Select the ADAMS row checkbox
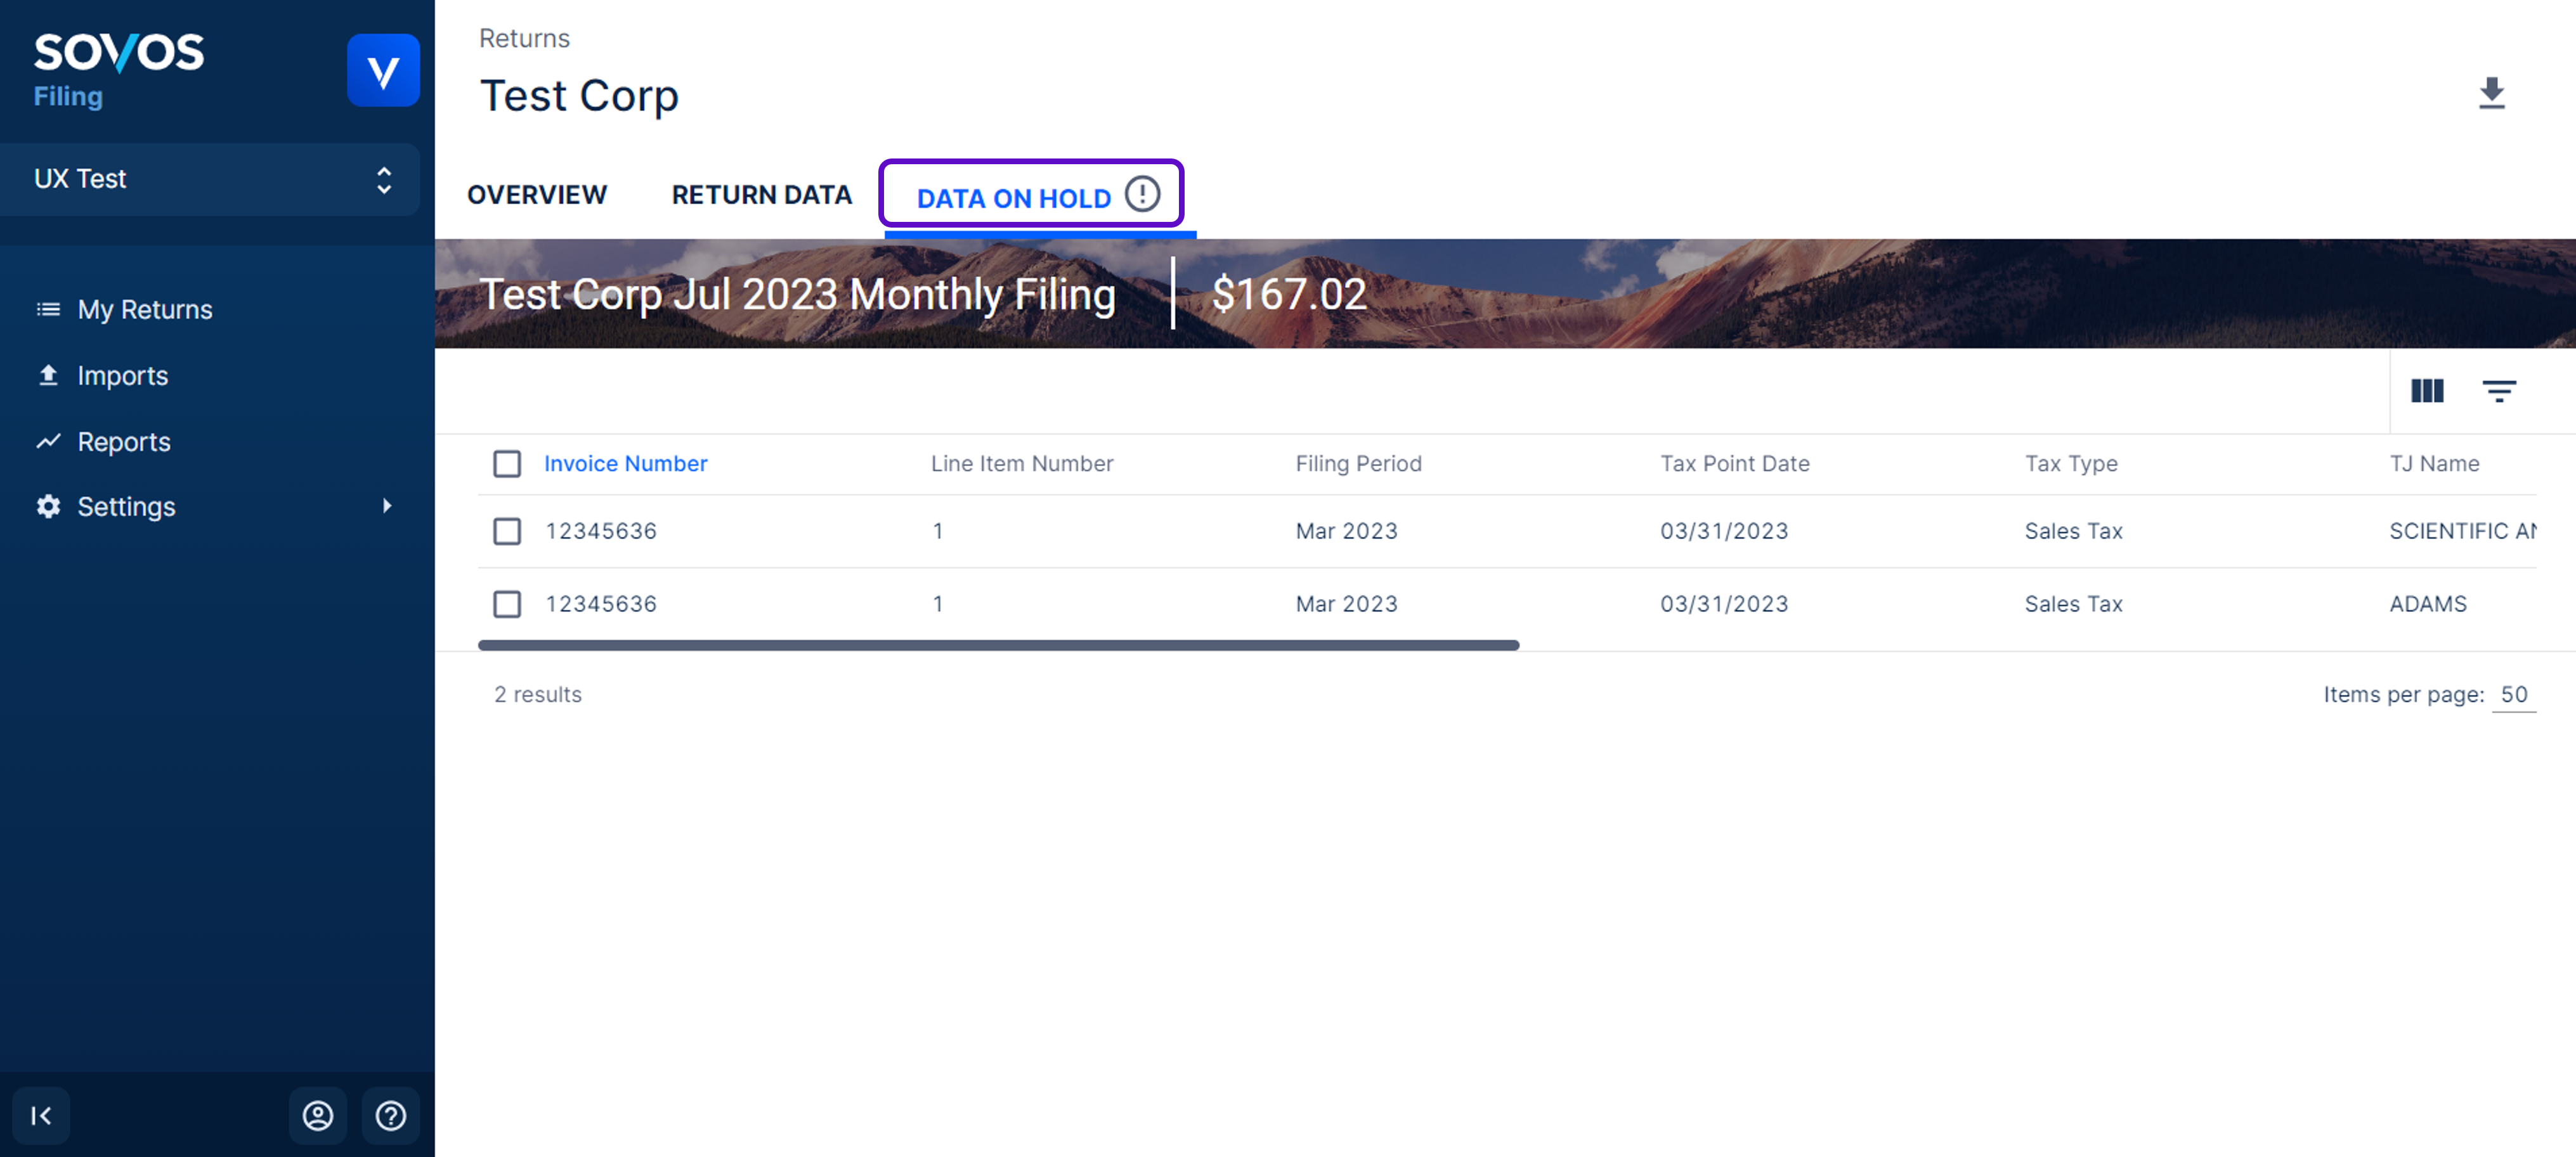2576x1157 pixels. pos(507,604)
